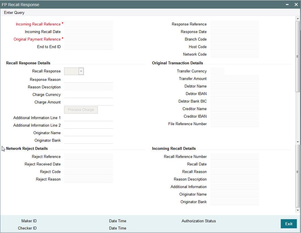This screenshot has height=233, width=301.
Task: Click the Recall Reference Number field
Action: (x=235, y=156)
